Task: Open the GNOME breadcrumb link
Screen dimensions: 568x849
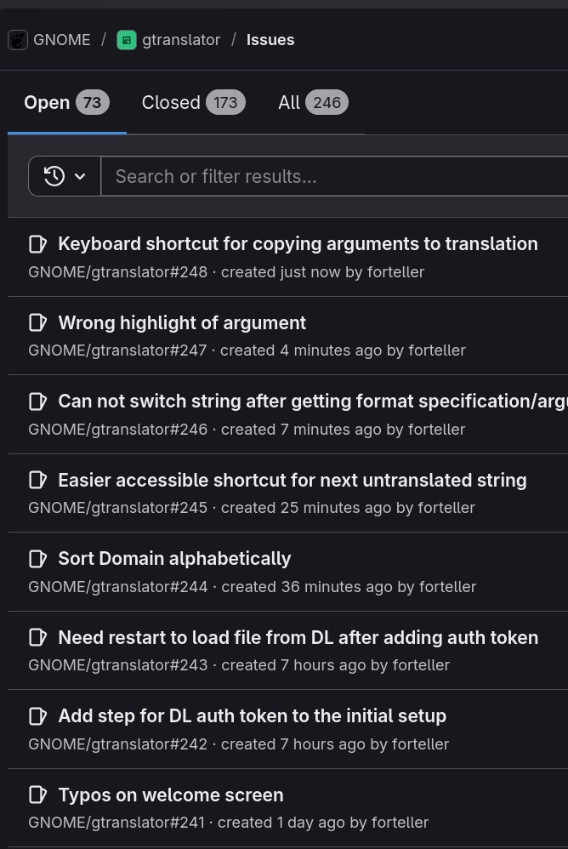Action: point(61,40)
